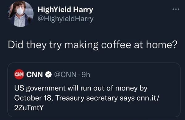Viewport: 185px width, 120px height.
Task: Select the CNN display name in quote
Action: pyautogui.click(x=35, y=74)
